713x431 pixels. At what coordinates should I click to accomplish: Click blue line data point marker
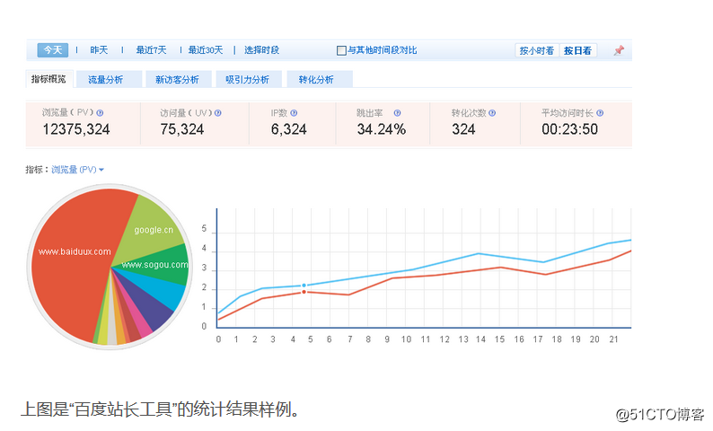304,286
